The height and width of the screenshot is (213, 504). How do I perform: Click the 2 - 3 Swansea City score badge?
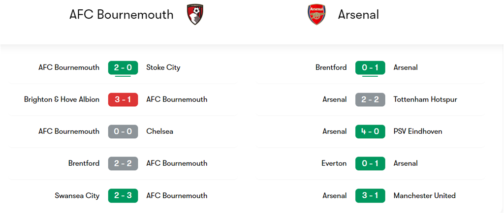(123, 196)
